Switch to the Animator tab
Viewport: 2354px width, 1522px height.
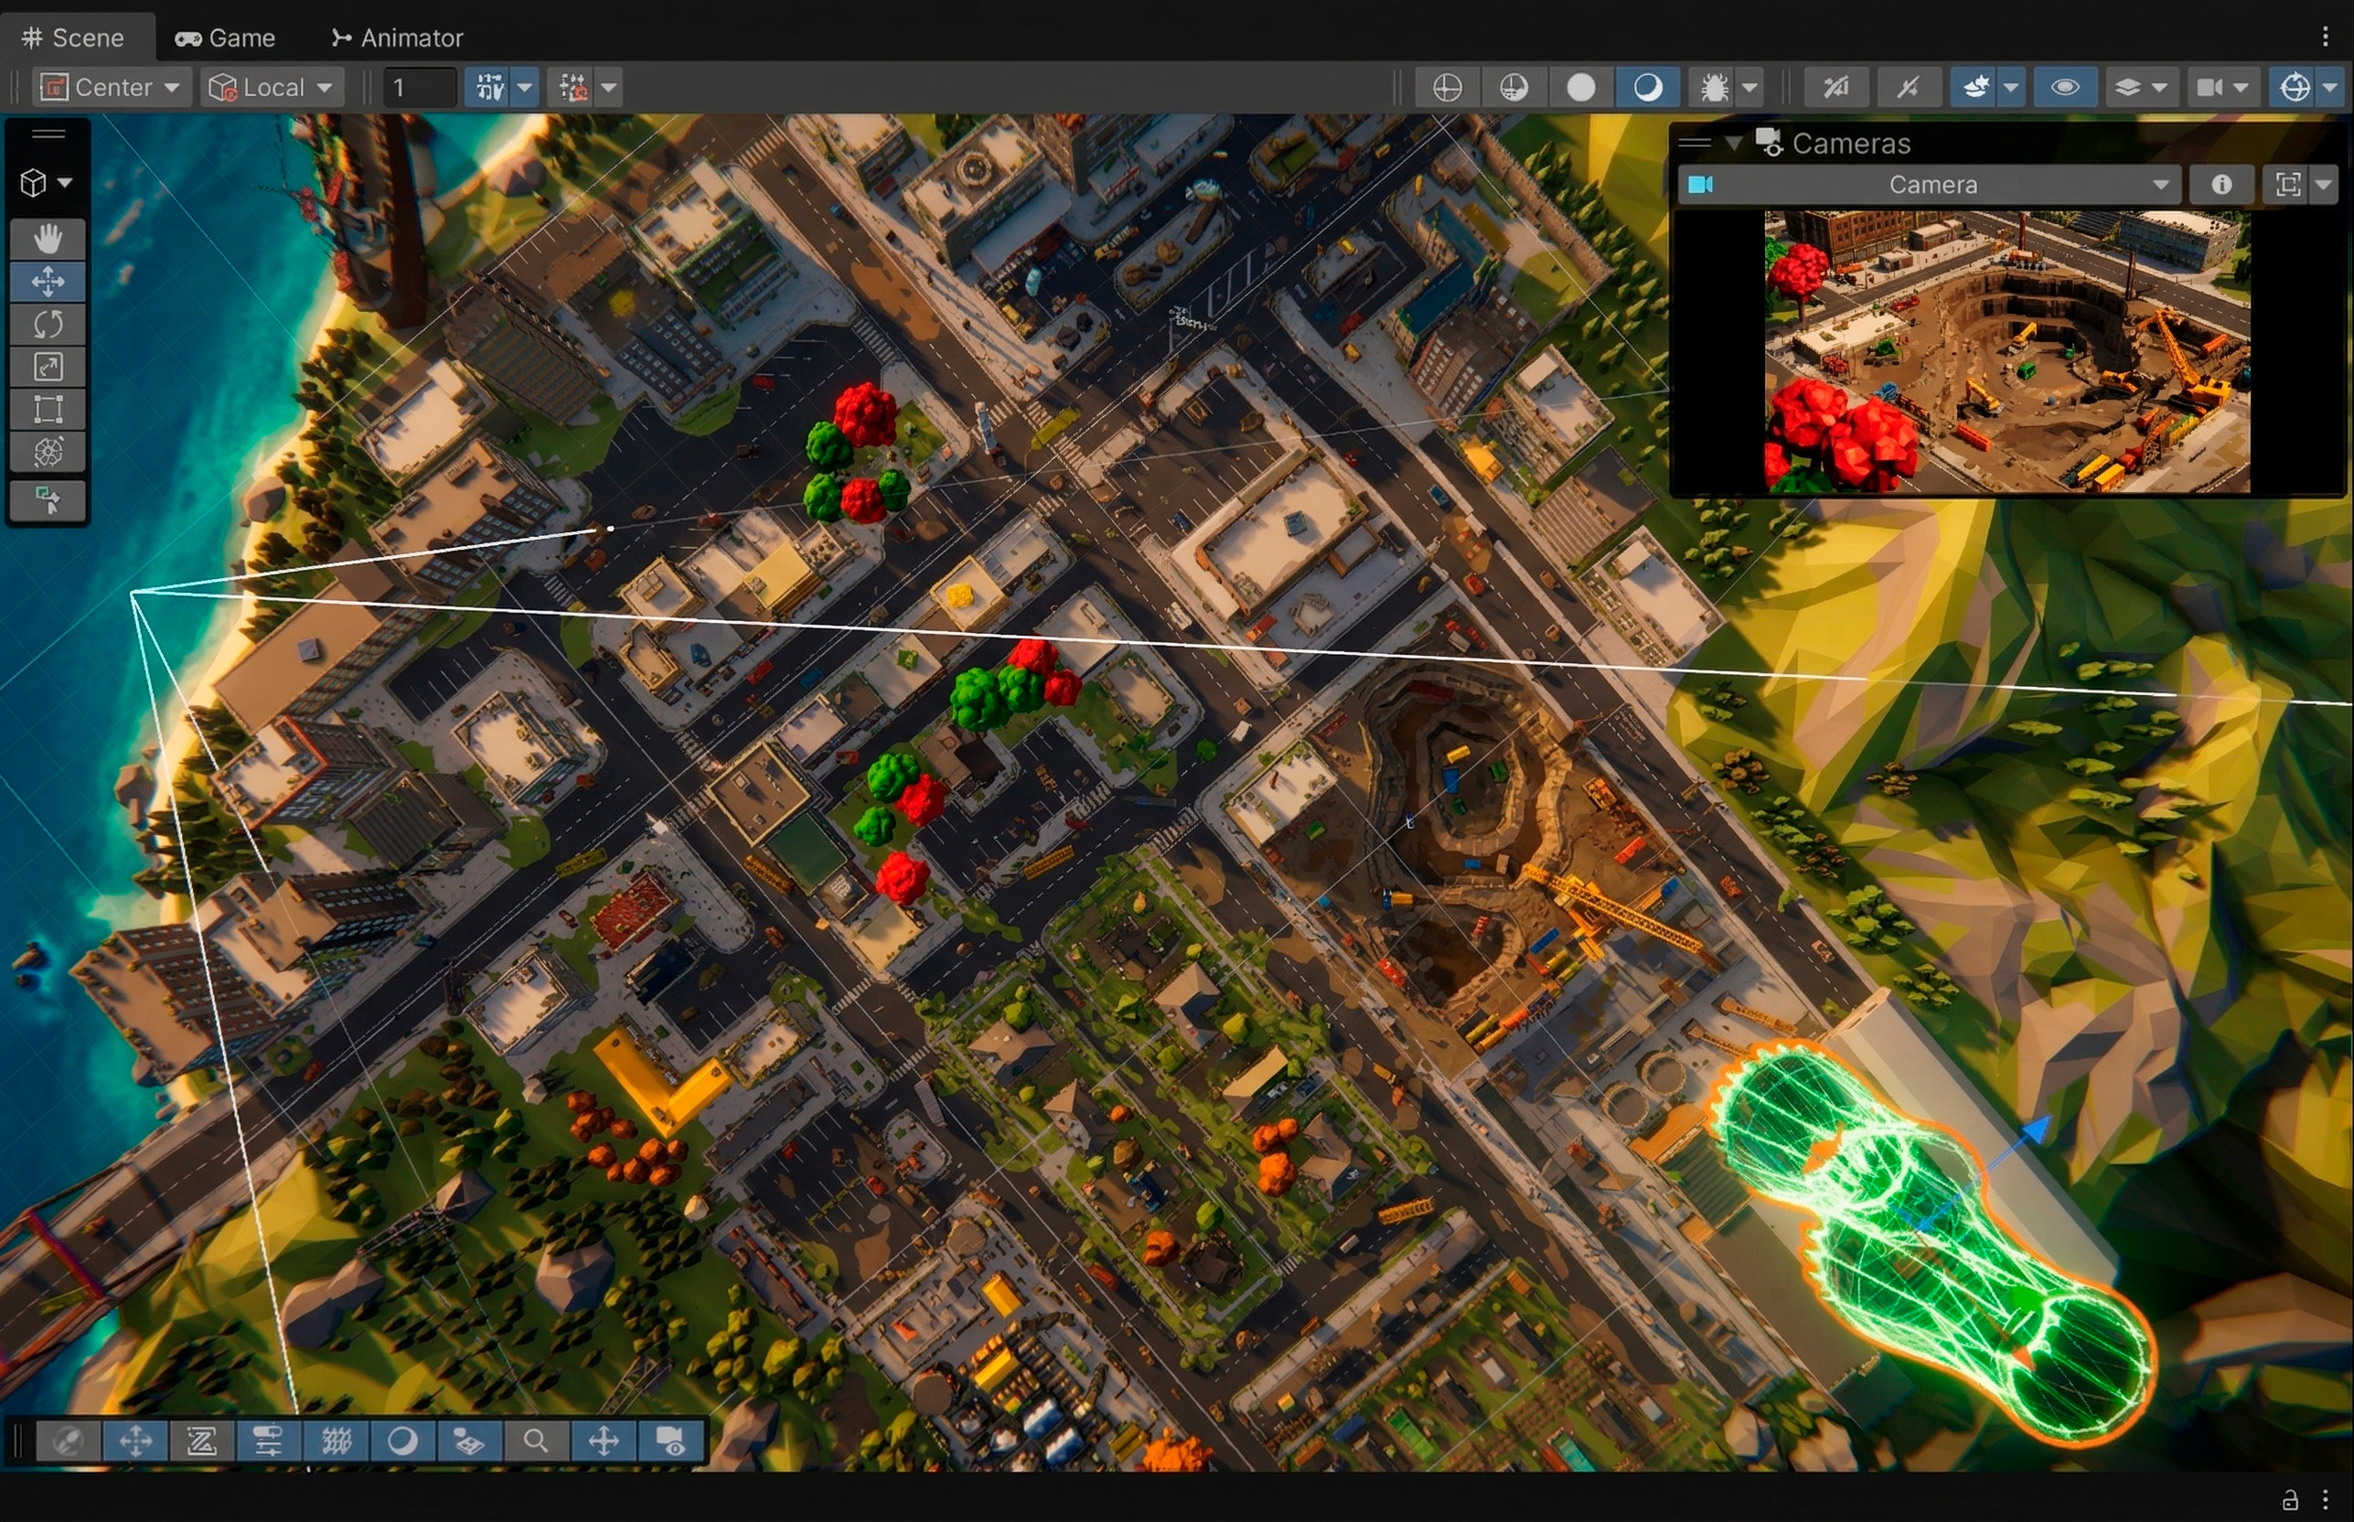click(397, 38)
